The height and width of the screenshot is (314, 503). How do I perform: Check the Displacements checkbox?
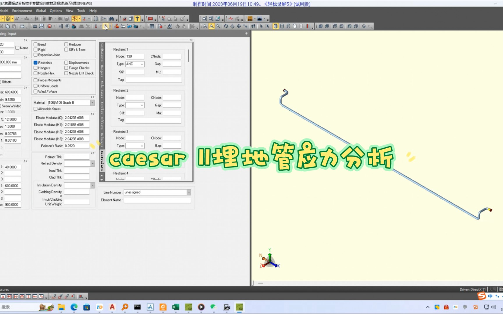click(x=66, y=63)
